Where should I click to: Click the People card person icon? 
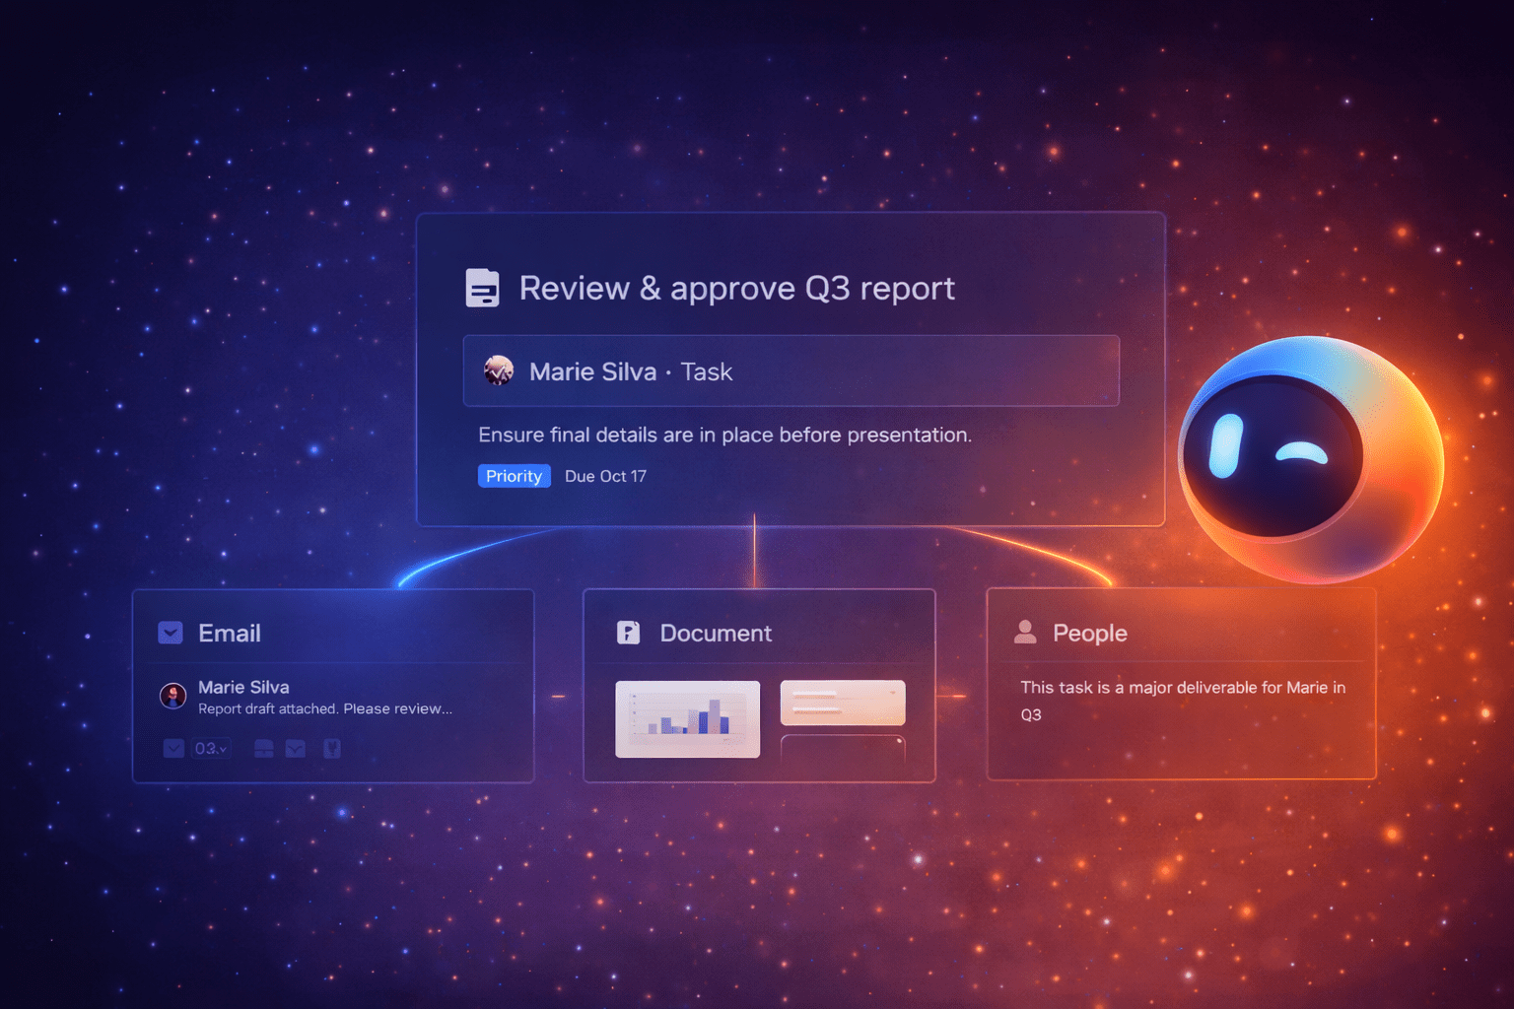pos(1025,632)
